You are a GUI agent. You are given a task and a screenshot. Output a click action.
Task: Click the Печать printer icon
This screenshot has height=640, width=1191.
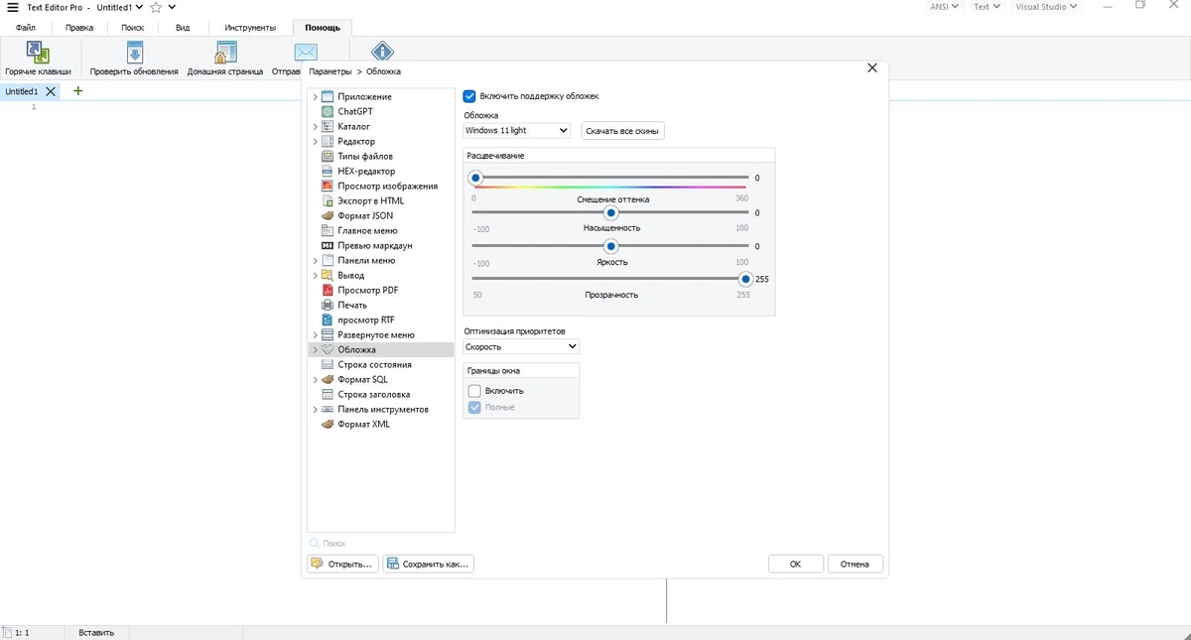click(x=329, y=305)
